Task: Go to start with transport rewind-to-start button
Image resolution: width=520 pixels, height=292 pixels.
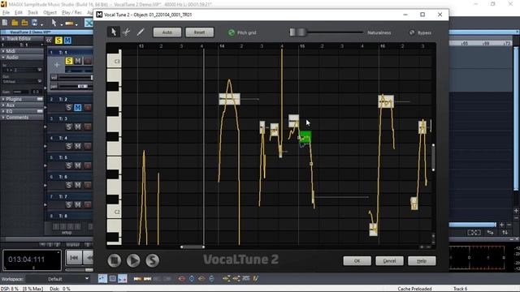Action: 74,258
